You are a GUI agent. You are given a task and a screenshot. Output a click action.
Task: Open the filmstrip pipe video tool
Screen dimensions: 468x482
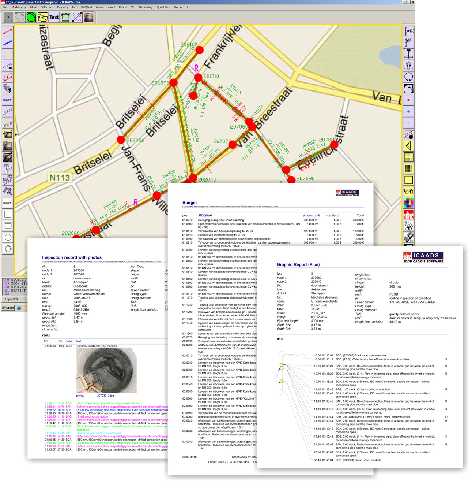pyautogui.click(x=8, y=157)
